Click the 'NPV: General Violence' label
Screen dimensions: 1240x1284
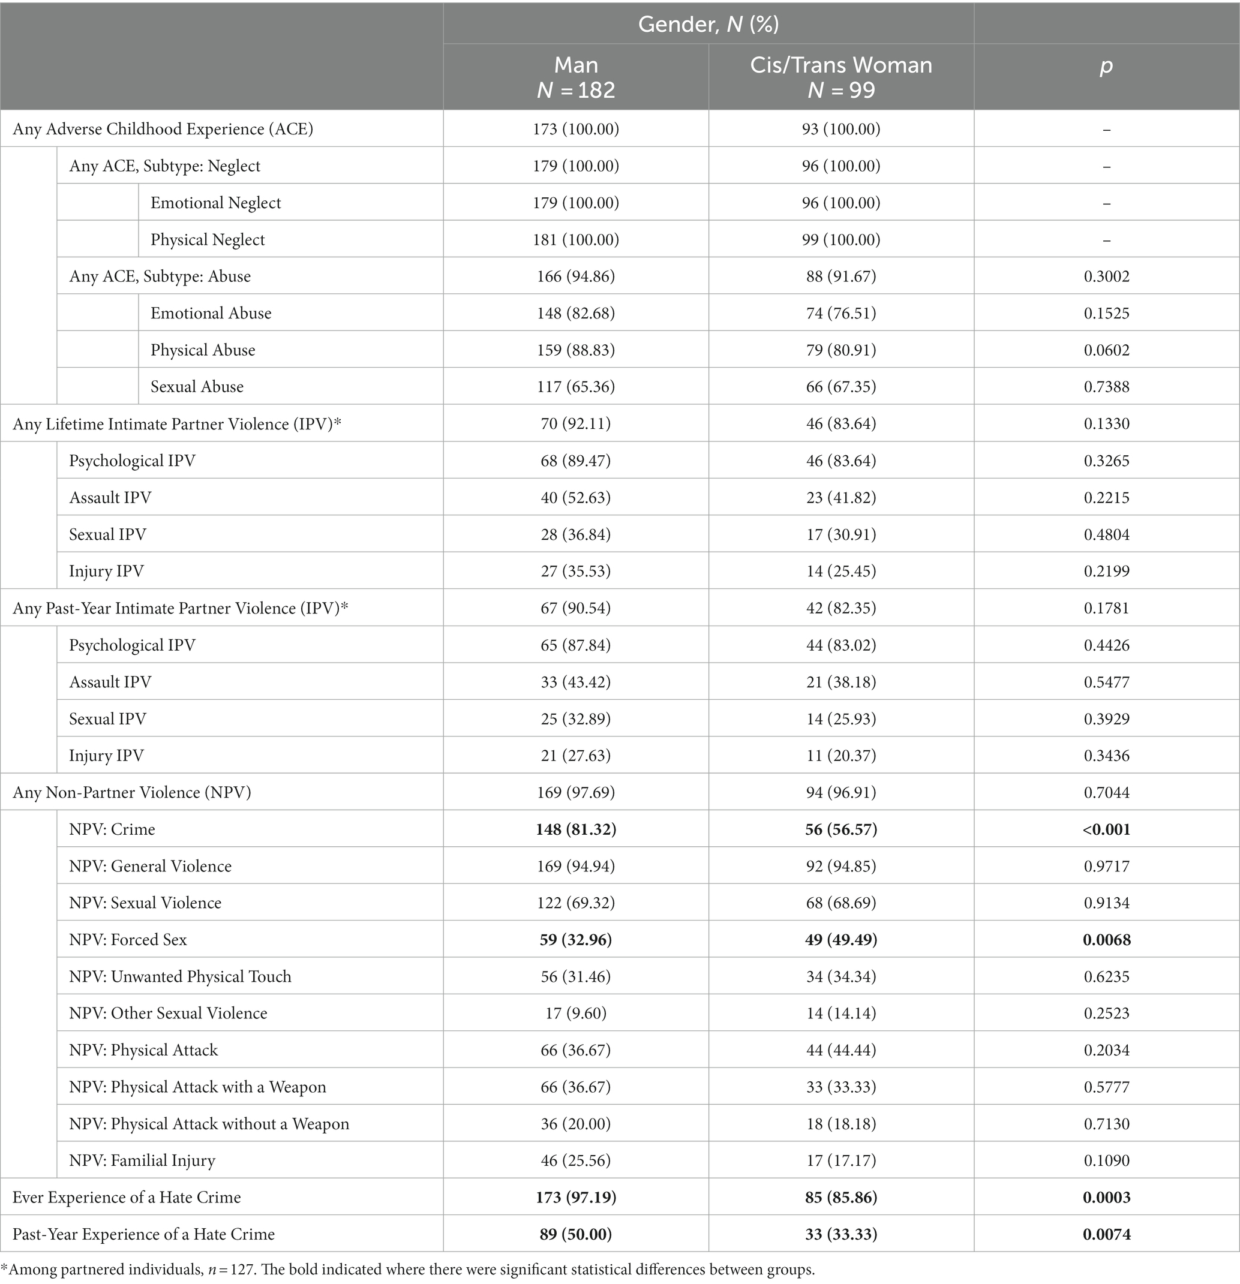(x=150, y=866)
